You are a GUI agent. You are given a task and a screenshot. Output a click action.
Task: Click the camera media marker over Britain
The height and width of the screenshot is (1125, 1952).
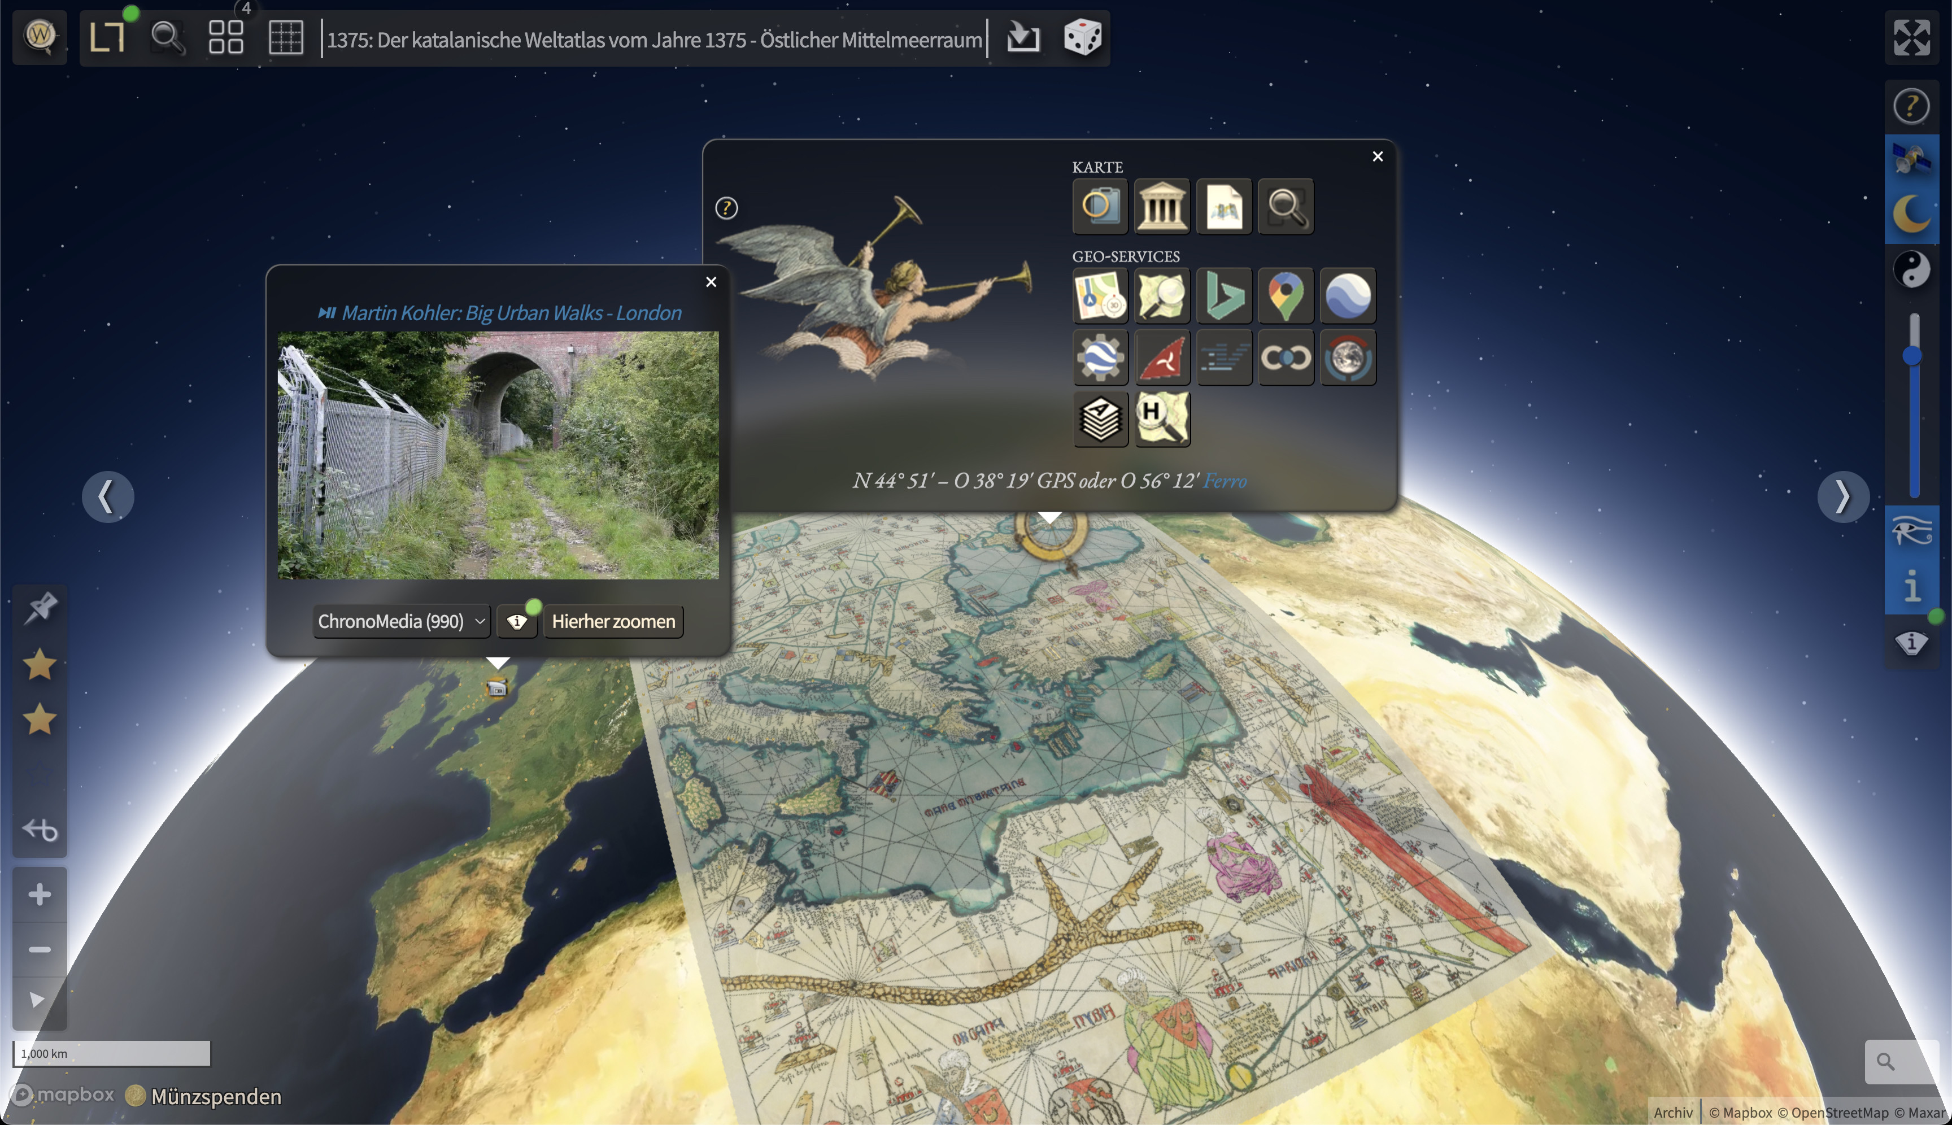click(497, 687)
